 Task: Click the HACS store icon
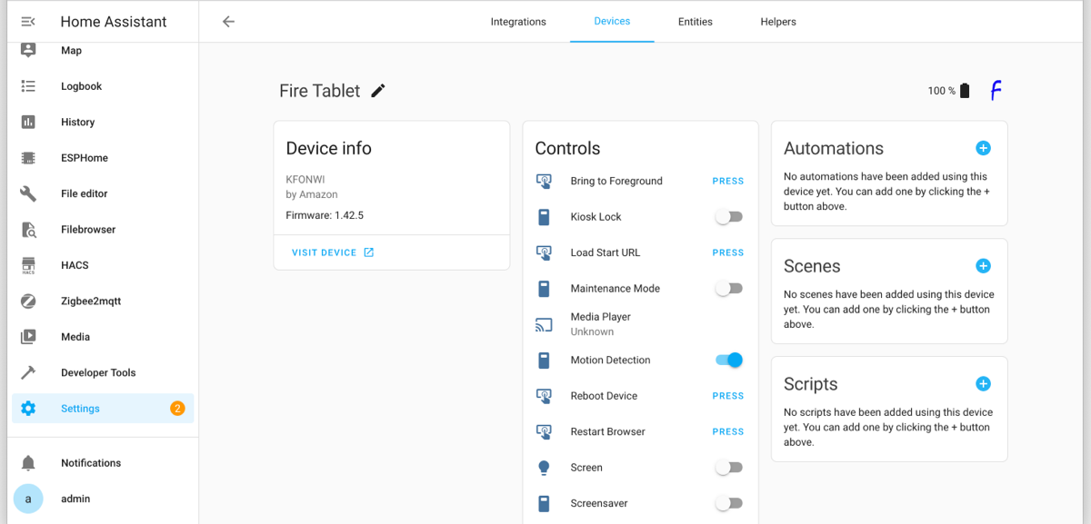click(x=28, y=265)
